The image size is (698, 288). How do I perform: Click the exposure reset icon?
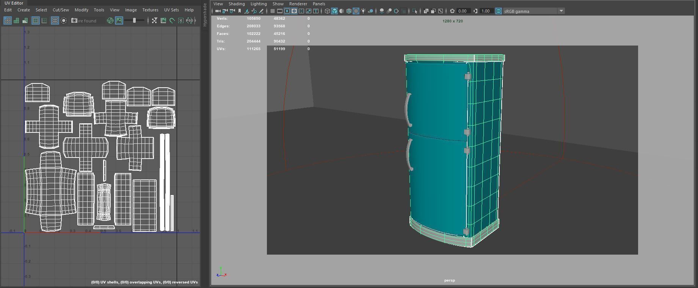click(x=452, y=11)
